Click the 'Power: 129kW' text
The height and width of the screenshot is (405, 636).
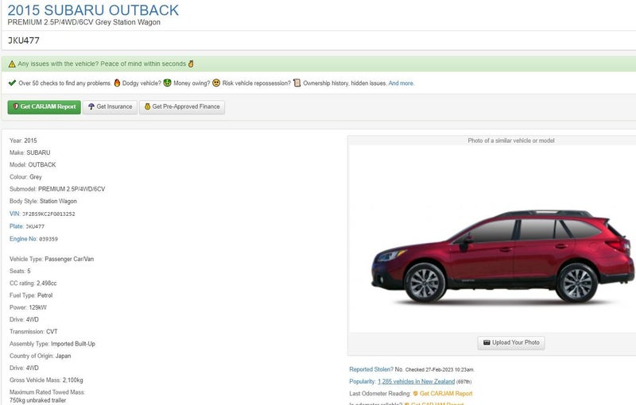(x=28, y=307)
